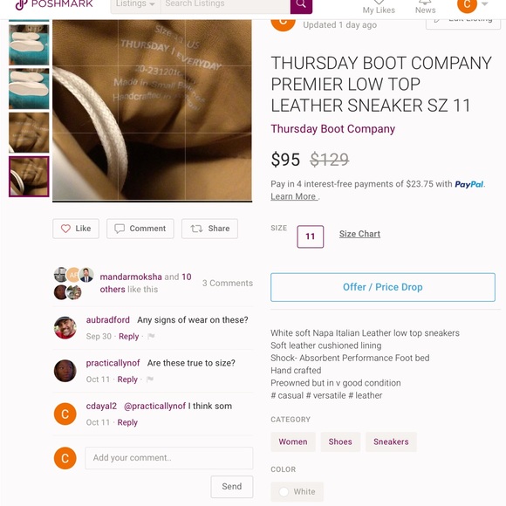Click the Comment speech bubble button
The image size is (506, 506).
[x=140, y=229]
